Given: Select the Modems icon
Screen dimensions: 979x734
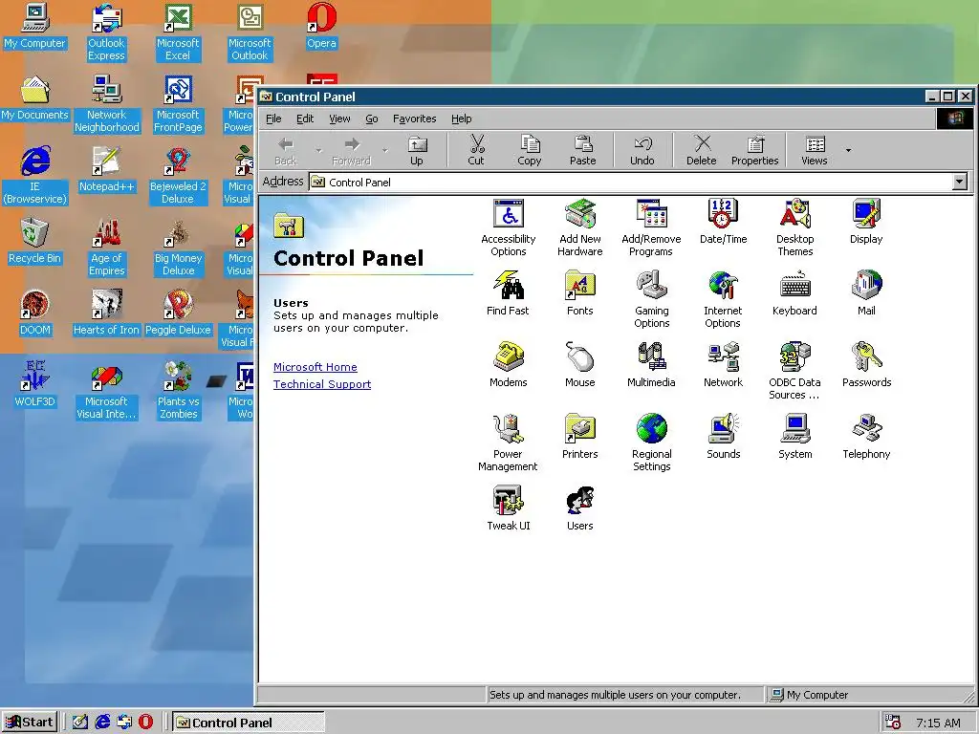Looking at the screenshot, I should (x=509, y=357).
